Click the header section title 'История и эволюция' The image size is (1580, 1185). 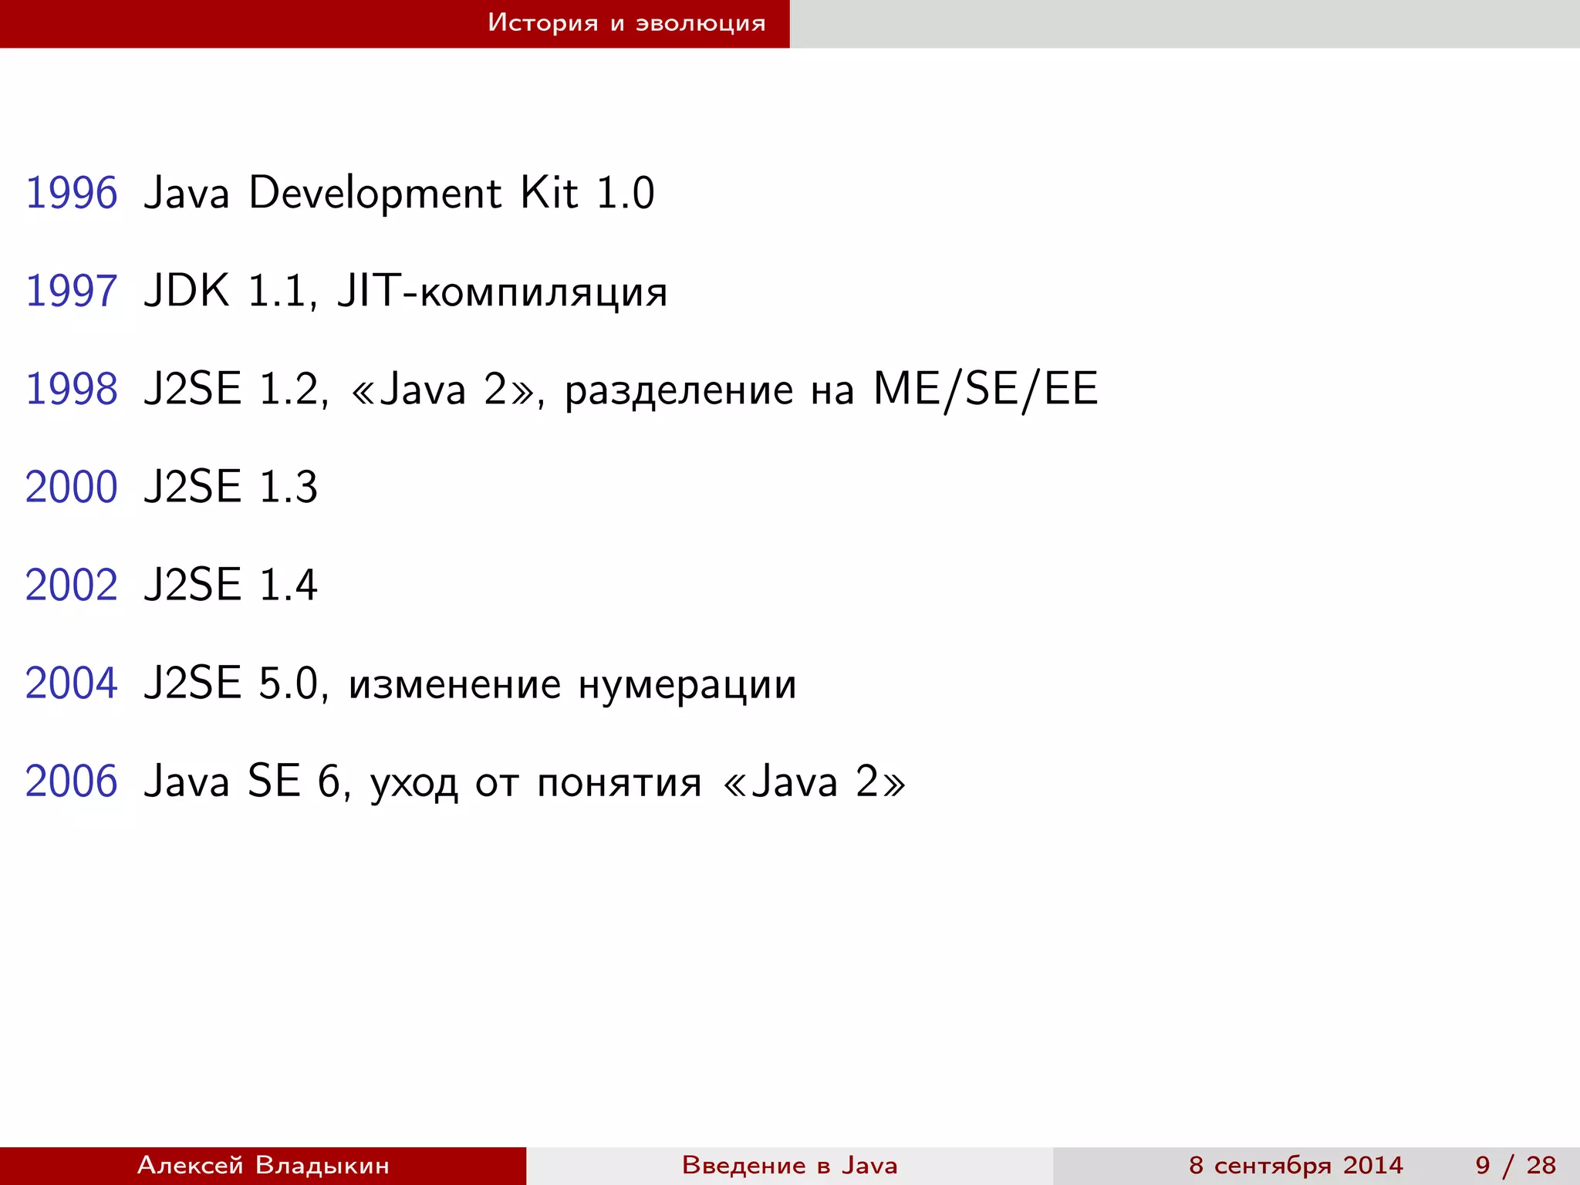626,23
